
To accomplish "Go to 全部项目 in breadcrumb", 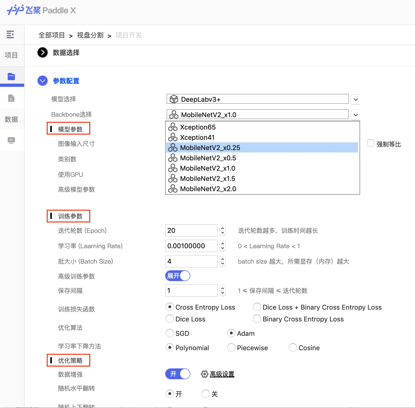I will pos(52,35).
